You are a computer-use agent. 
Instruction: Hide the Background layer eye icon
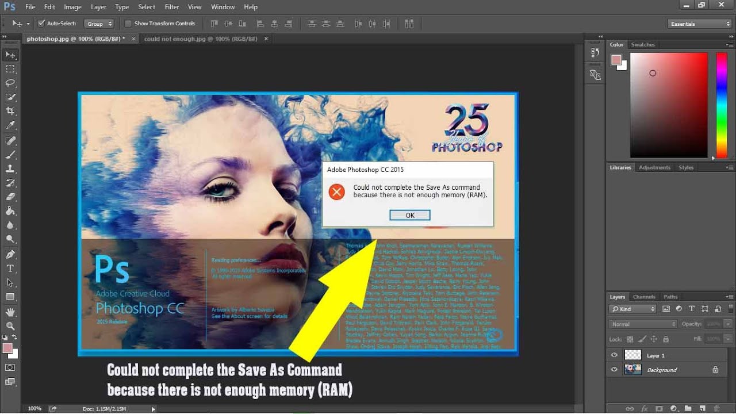point(615,370)
